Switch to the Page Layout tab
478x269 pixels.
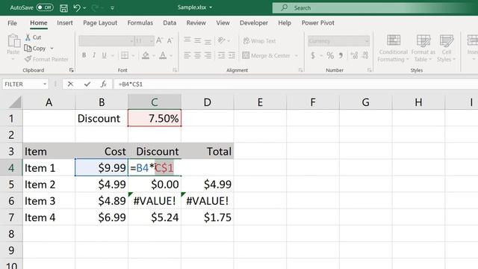click(x=100, y=23)
